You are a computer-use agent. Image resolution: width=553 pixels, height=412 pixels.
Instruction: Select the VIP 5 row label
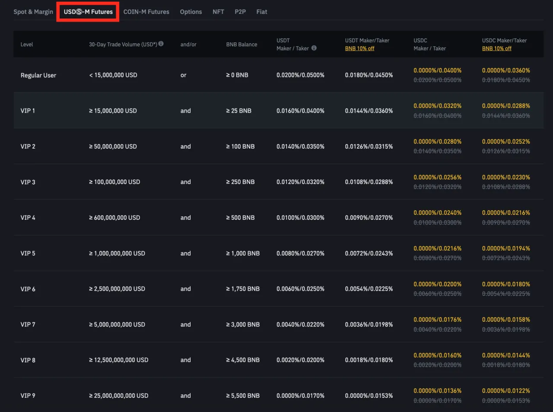point(28,253)
